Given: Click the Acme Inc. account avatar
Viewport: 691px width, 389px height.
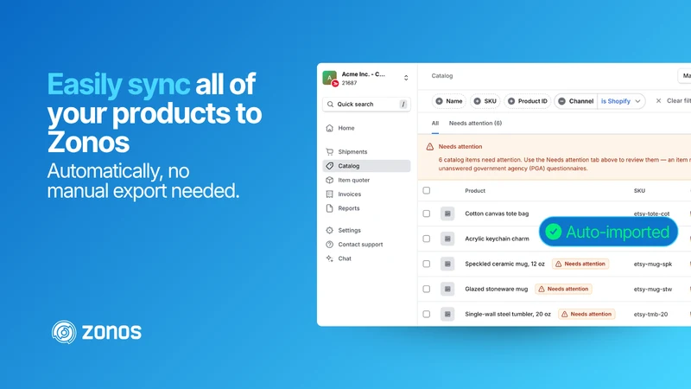Looking at the screenshot, I should coord(330,78).
